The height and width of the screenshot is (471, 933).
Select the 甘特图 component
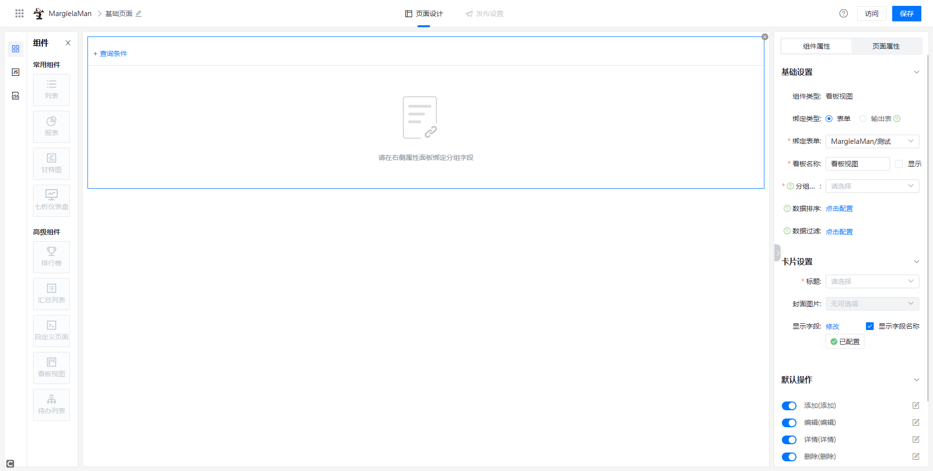coord(52,164)
